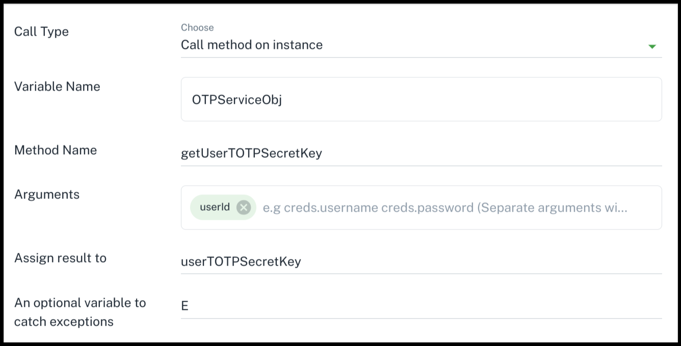Click the Variable Name field OTPServiceObj
Screen dimensions: 681x346
point(421,99)
